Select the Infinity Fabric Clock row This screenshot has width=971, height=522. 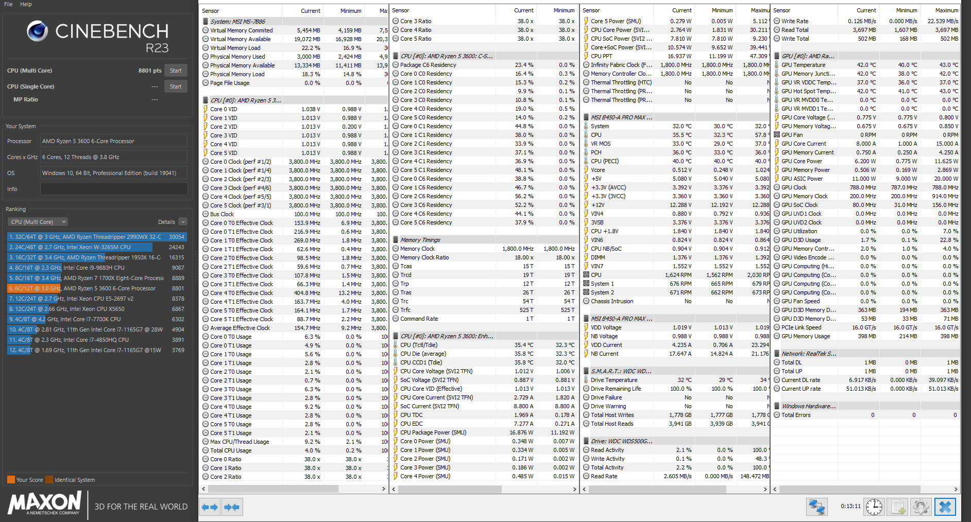675,65
